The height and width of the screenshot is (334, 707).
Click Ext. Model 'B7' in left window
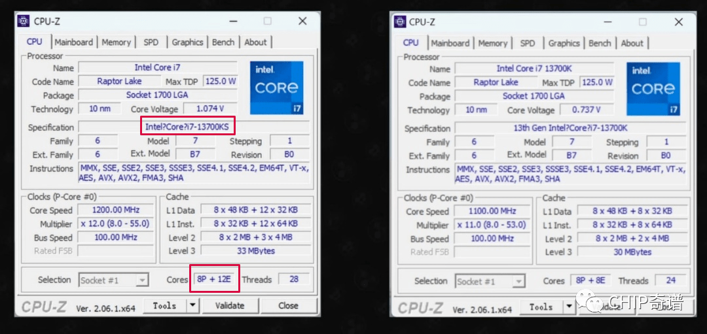coord(195,154)
